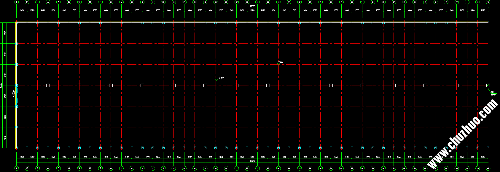Select bottom grid axis bubble number 3

[x=37, y=168]
